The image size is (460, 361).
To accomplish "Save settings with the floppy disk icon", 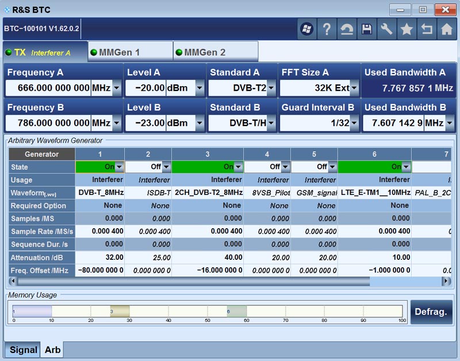I will [367, 29].
